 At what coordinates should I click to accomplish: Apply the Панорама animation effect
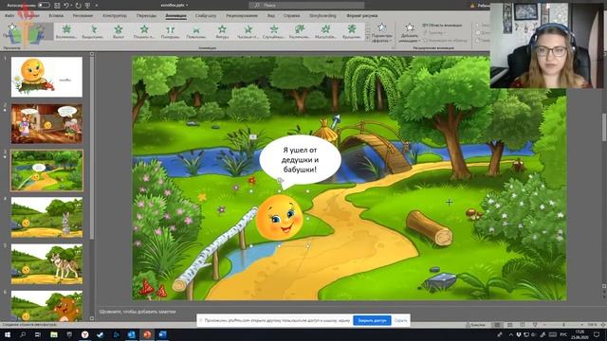coord(171,31)
